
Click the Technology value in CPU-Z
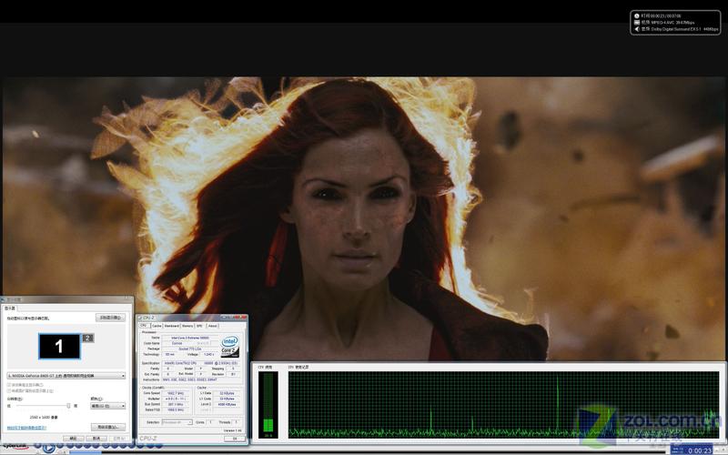coord(169,354)
